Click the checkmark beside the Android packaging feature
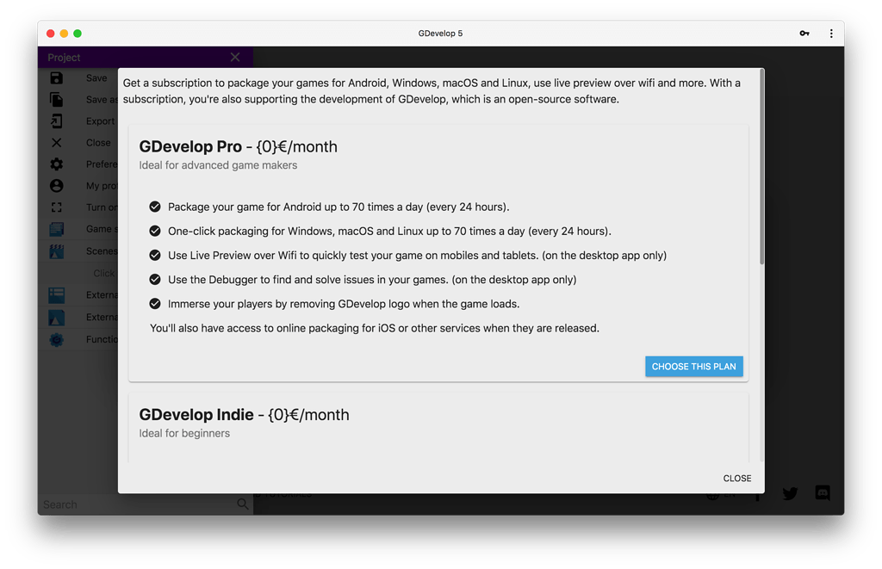The image size is (882, 569). (155, 207)
